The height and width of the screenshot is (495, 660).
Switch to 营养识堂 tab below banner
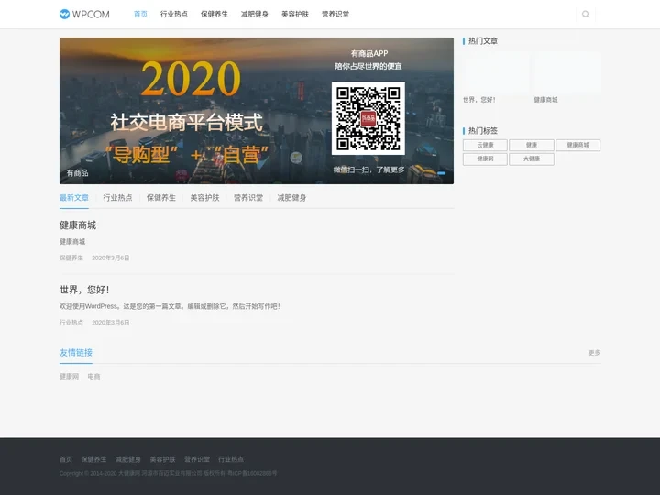click(248, 198)
